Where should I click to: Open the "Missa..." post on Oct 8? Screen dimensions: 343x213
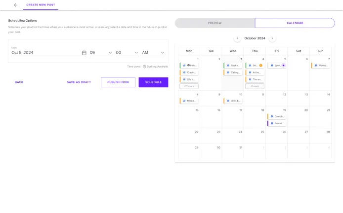(189, 101)
